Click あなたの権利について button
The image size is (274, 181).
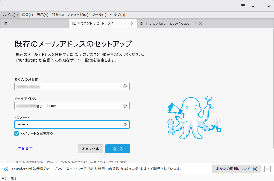tap(236, 169)
